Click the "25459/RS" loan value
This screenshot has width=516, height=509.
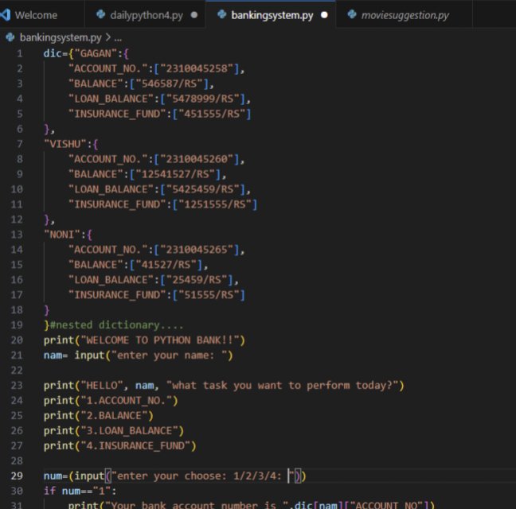pos(197,280)
